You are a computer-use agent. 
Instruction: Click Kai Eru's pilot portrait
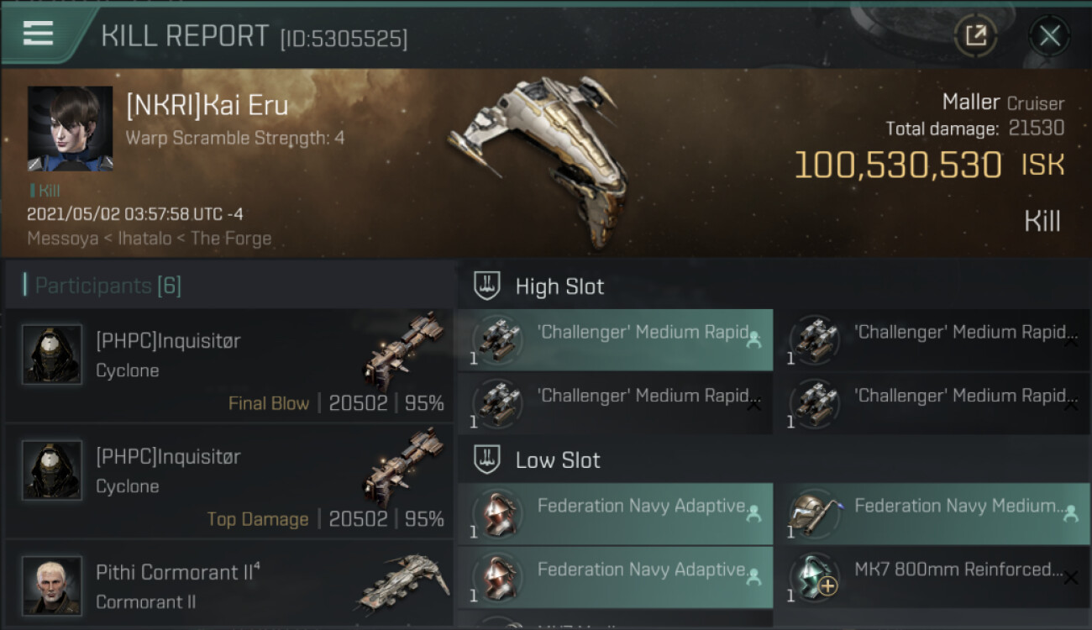click(70, 128)
